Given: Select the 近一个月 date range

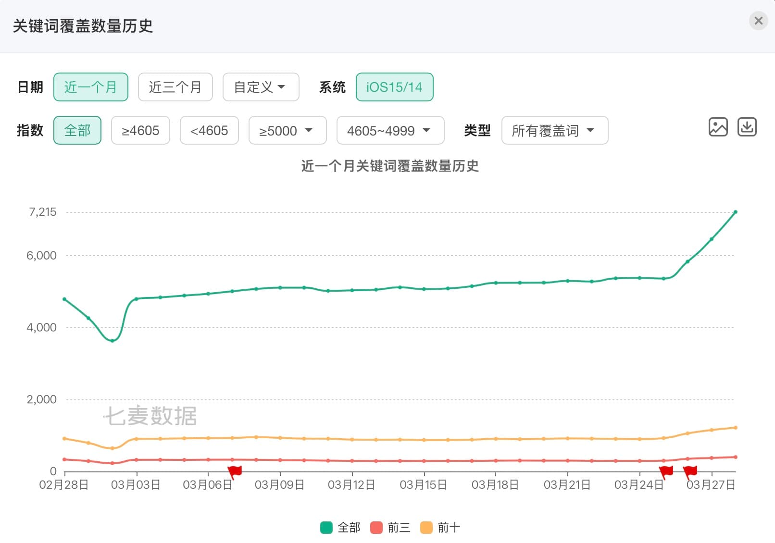Looking at the screenshot, I should point(90,87).
